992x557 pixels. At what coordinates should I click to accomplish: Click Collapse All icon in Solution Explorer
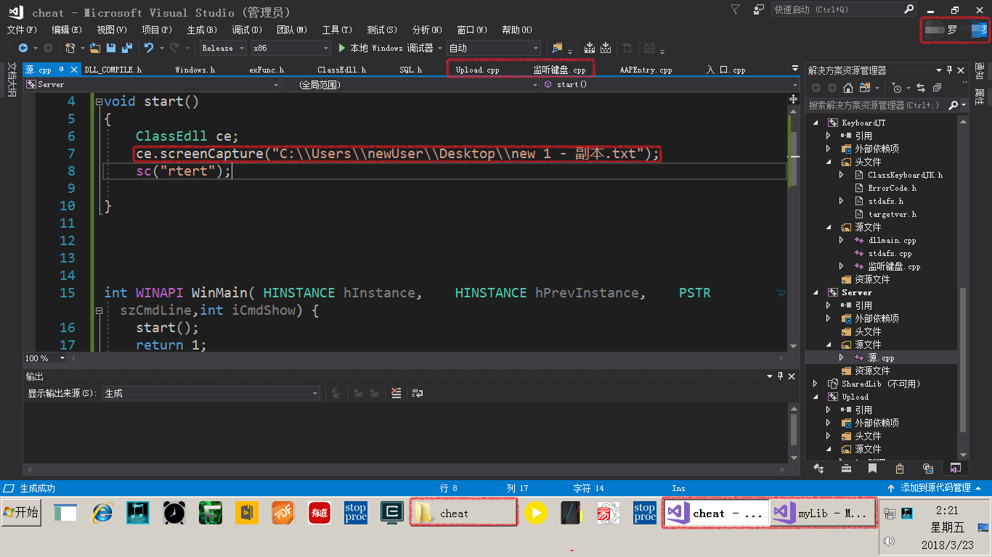[937, 88]
